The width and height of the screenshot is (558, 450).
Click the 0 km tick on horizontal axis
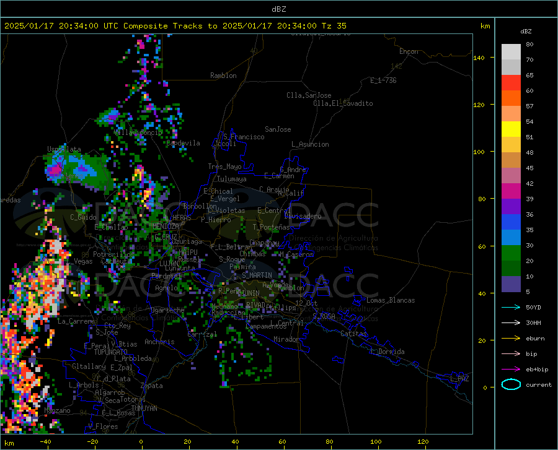tap(141, 441)
